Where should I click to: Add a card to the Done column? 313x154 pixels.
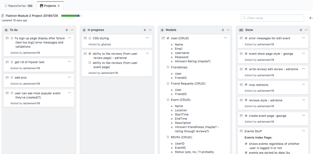pyautogui.click(x=301, y=30)
